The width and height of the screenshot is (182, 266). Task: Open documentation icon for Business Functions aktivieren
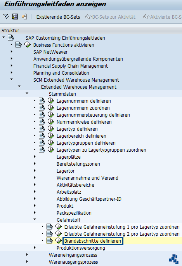click(19, 45)
